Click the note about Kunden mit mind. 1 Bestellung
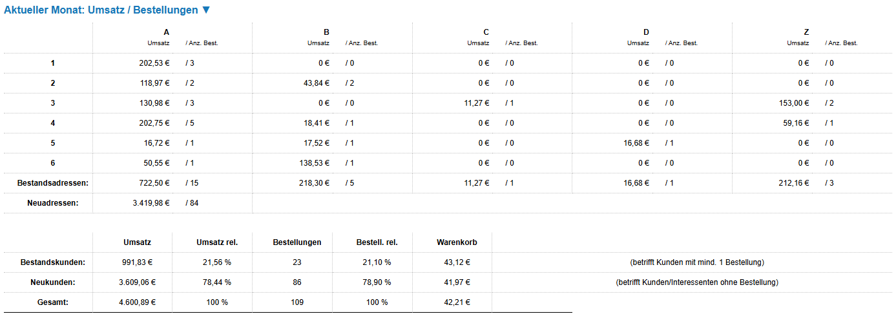This screenshot has height=314, width=896. coord(696,262)
